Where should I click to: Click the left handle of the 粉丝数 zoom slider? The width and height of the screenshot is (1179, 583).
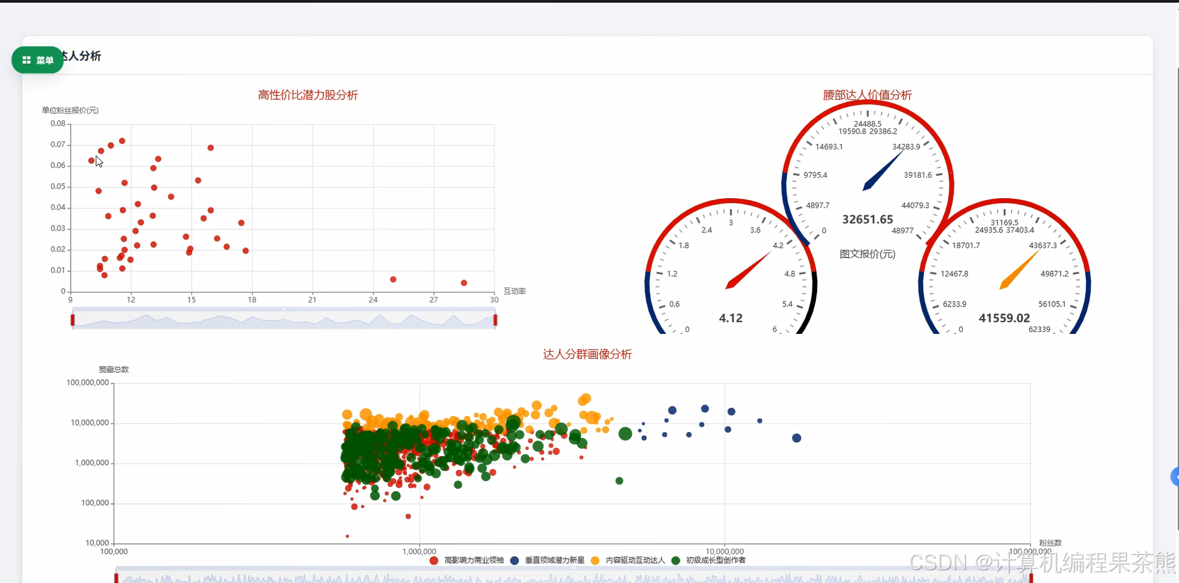click(x=116, y=578)
